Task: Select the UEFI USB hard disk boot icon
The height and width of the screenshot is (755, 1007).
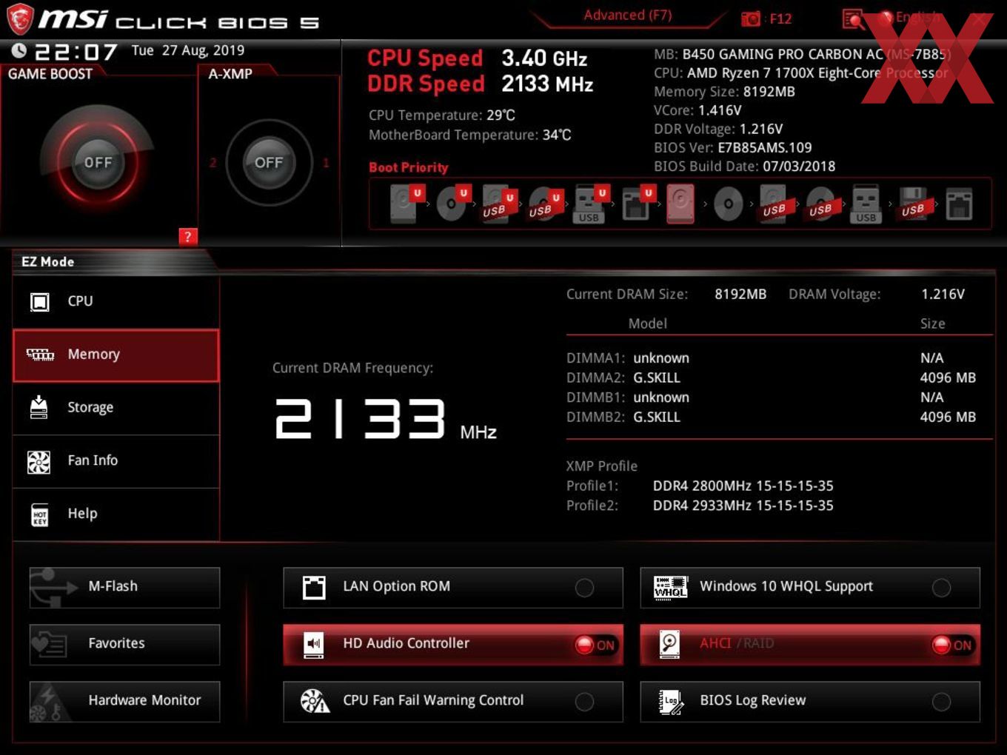Action: pos(498,204)
